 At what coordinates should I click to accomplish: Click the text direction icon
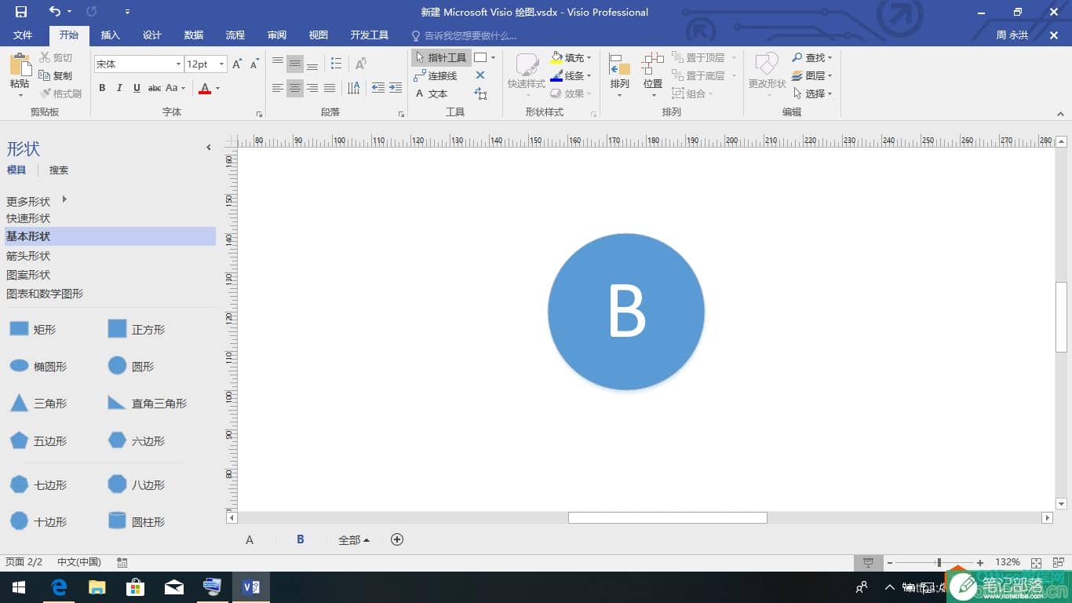pos(354,88)
